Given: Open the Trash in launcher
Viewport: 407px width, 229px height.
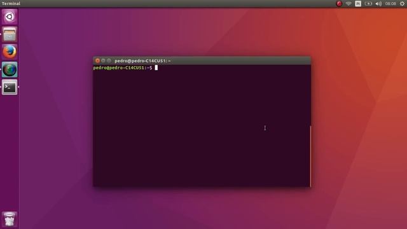Looking at the screenshot, I should pos(10,219).
